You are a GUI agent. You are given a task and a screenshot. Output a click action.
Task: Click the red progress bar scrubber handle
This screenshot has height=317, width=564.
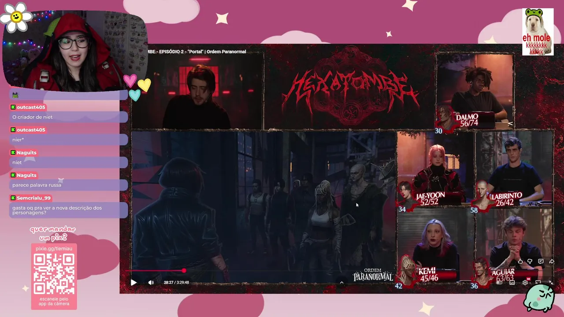(184, 270)
